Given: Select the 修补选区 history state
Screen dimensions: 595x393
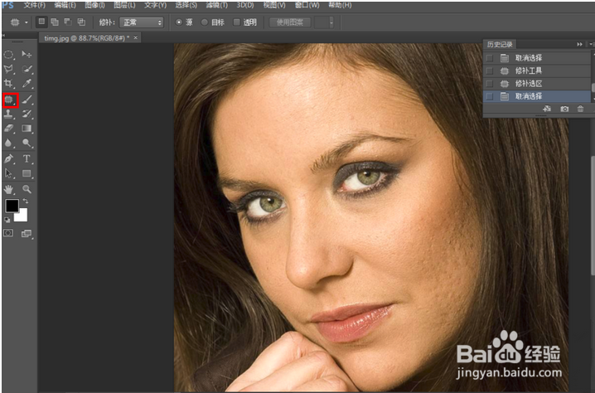Looking at the screenshot, I should point(537,84).
